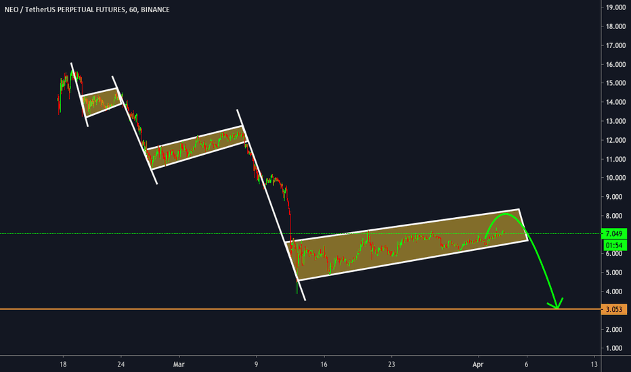Select the 12.000 price axis label
The image size is (631, 372).
(615, 140)
